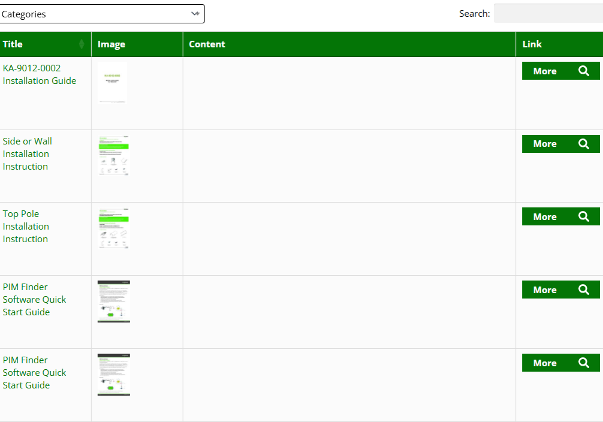The width and height of the screenshot is (603, 422).
Task: Open the Side or Wall Installation Instruction link
Action: pyautogui.click(x=28, y=154)
